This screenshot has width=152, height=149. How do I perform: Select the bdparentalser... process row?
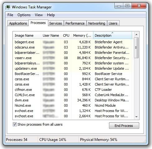[72, 53]
